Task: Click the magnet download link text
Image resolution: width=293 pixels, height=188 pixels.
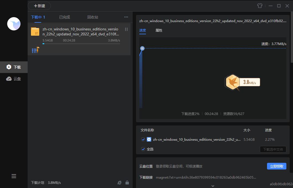Action: tap(206, 177)
